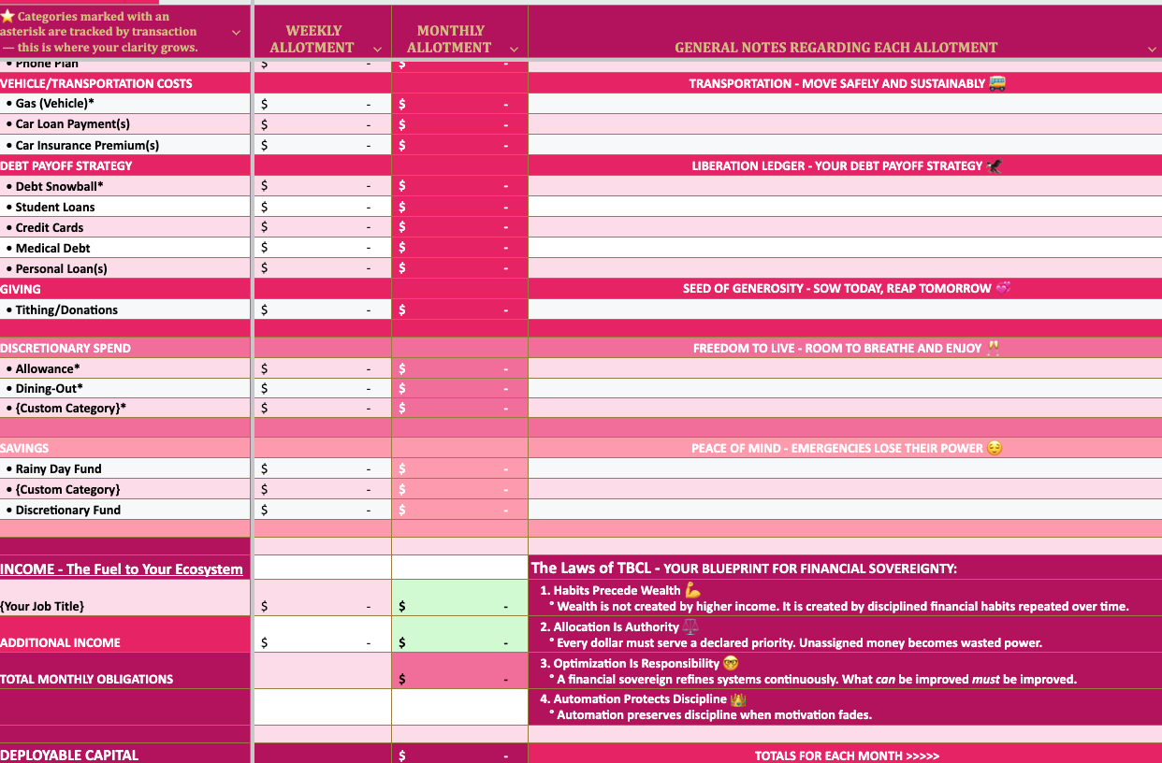This screenshot has height=763, width=1162.
Task: Click the SEED OF GENEROSITY note header
Action: [846, 289]
